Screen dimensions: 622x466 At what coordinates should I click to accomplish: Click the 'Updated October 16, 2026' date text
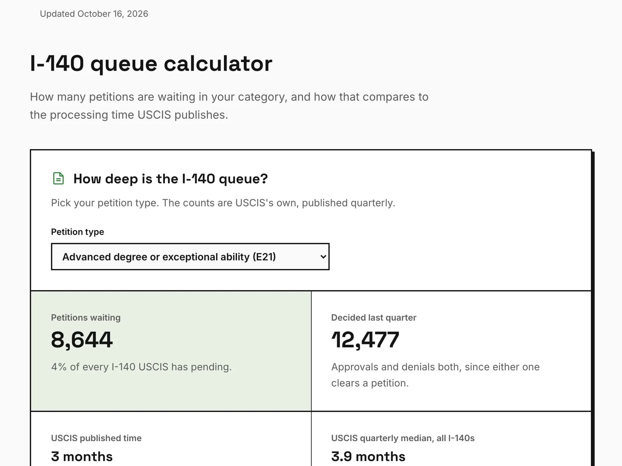[94, 14]
